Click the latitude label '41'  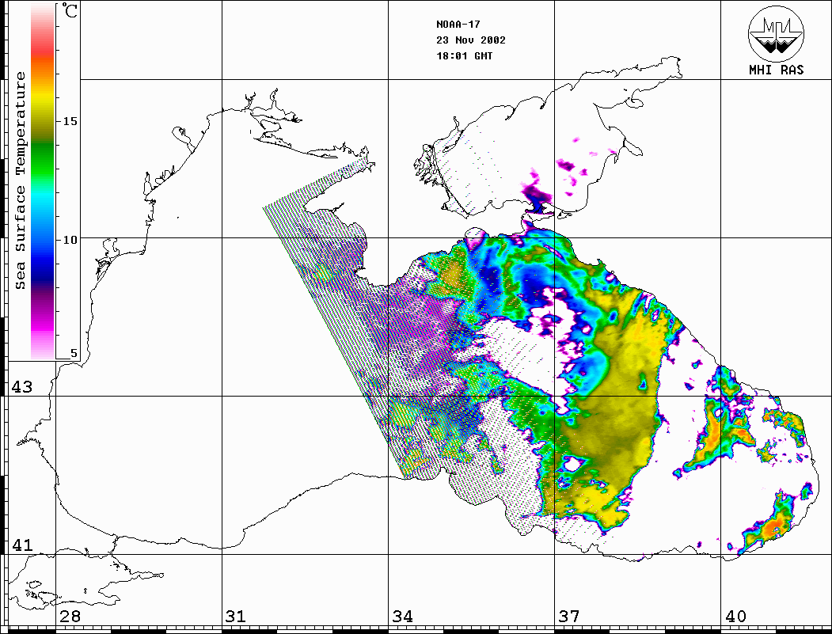click(22, 545)
